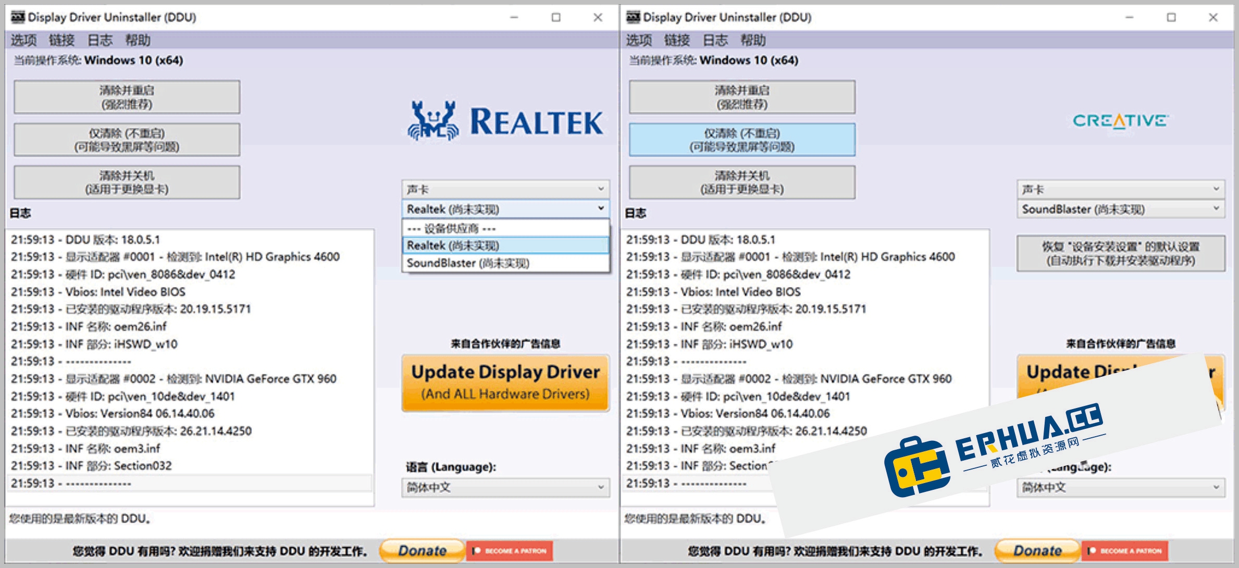Click 清除并关机 button in right window
Screen dimensions: 1239x568
[x=742, y=182]
